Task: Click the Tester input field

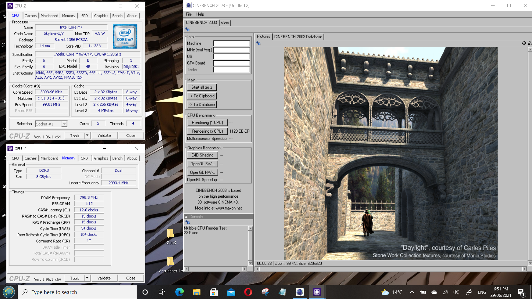Action: coord(231,70)
